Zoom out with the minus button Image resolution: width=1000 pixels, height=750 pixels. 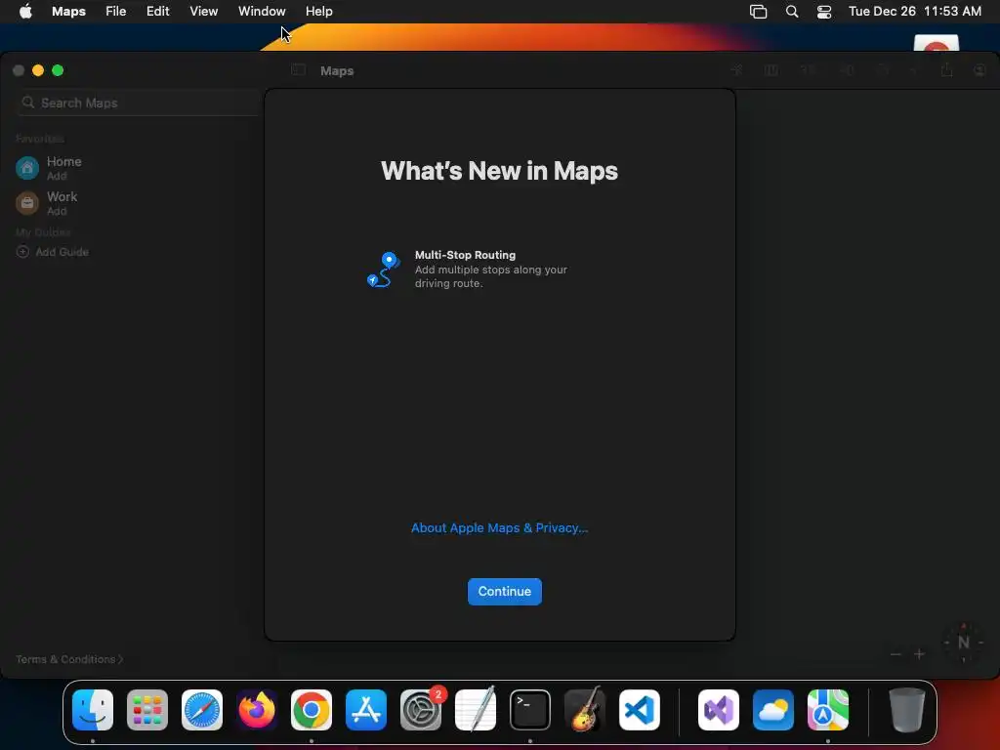click(x=896, y=654)
